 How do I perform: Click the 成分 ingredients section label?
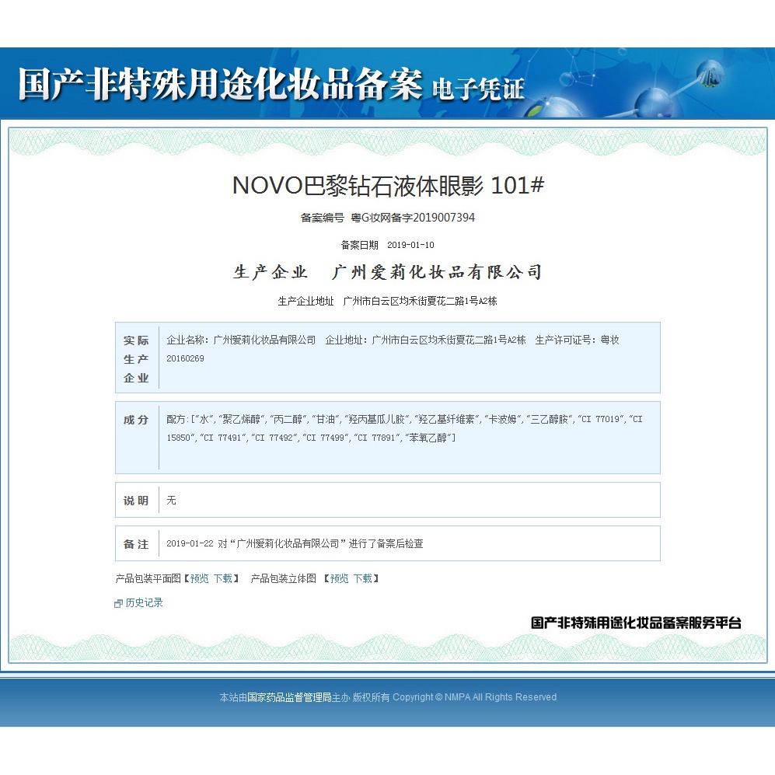pos(136,420)
